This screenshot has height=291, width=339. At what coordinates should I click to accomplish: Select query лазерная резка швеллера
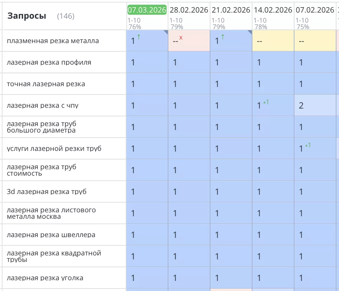51,235
